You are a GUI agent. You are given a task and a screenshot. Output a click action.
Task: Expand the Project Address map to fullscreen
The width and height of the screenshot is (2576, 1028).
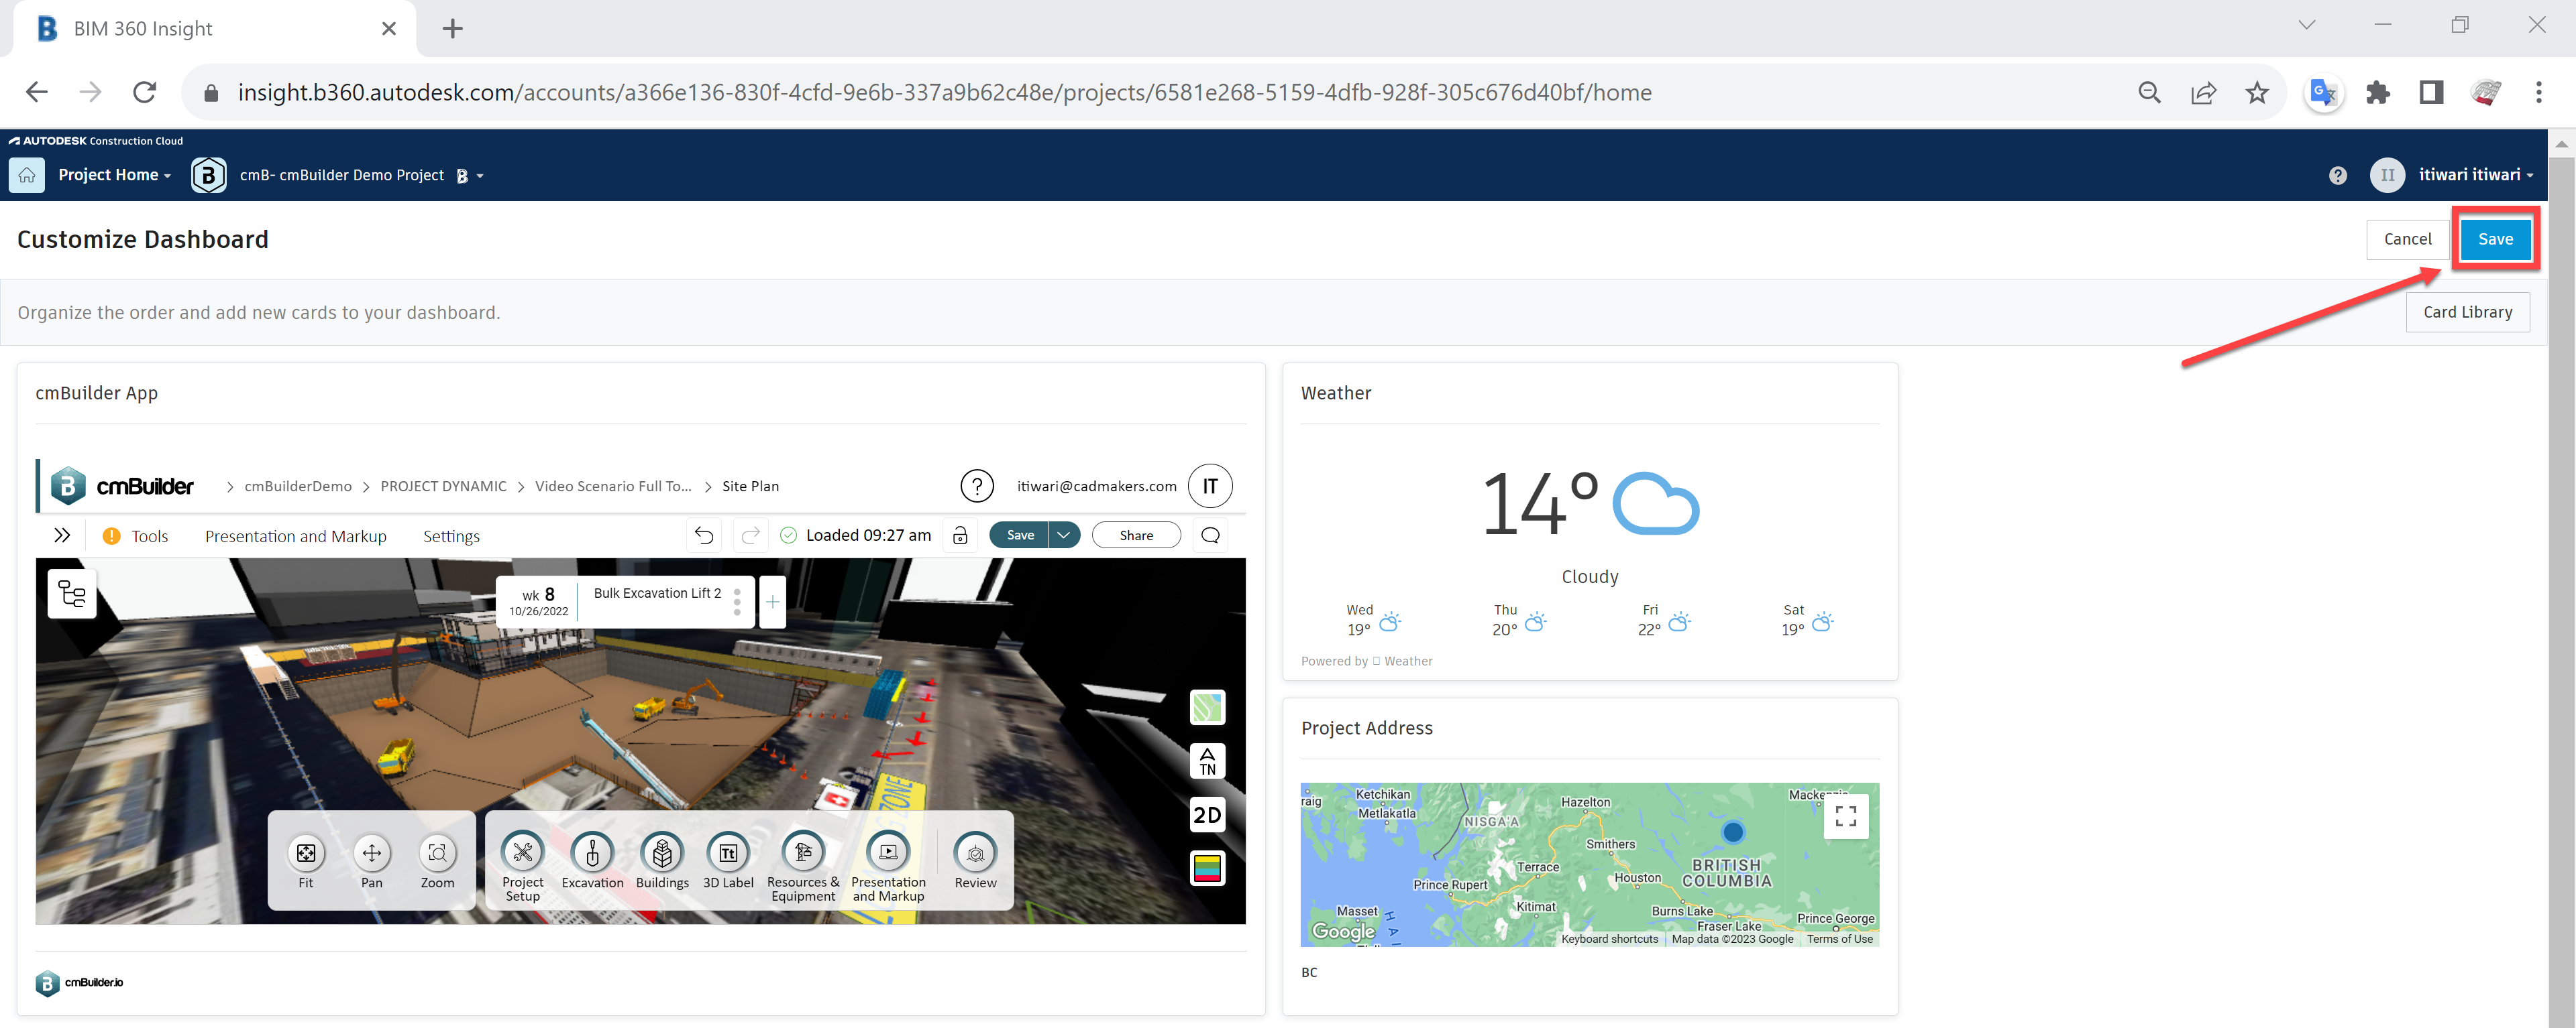tap(1845, 816)
